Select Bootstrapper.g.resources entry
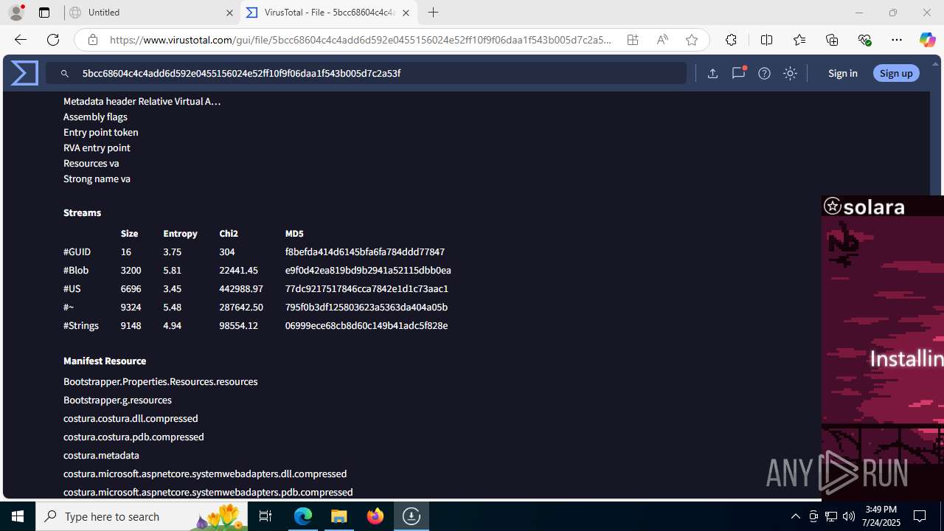Screen dimensions: 944x531 click(117, 400)
